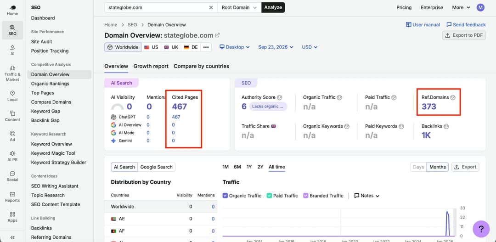Click Organic Traffic info icon
Image resolution: width=496 pixels, height=242 pixels.
click(339, 97)
